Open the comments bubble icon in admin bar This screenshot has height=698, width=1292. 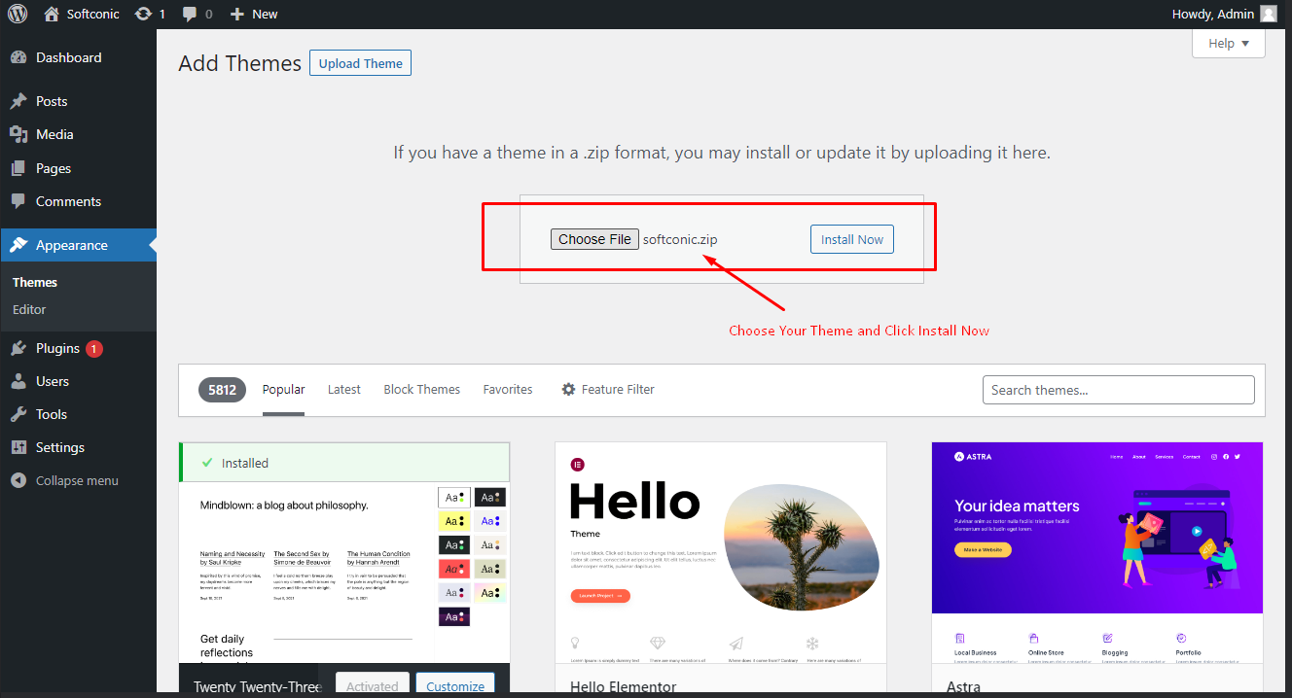click(190, 14)
